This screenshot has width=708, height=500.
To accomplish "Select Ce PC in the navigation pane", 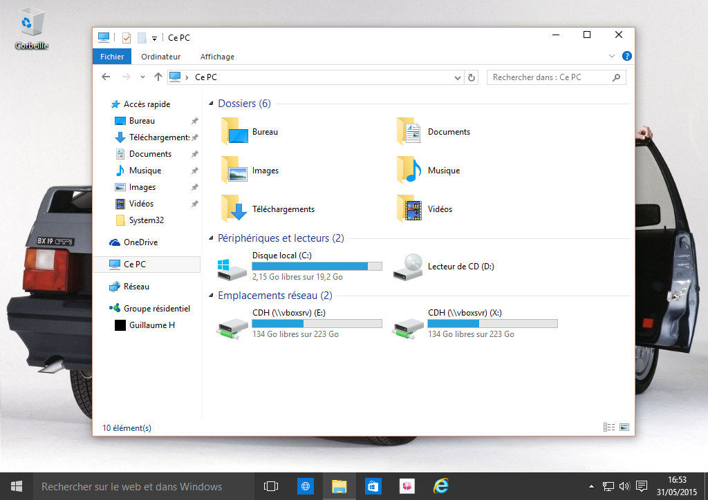I will point(147,265).
